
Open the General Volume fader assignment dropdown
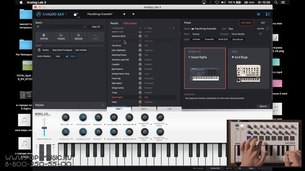(x=50, y=139)
